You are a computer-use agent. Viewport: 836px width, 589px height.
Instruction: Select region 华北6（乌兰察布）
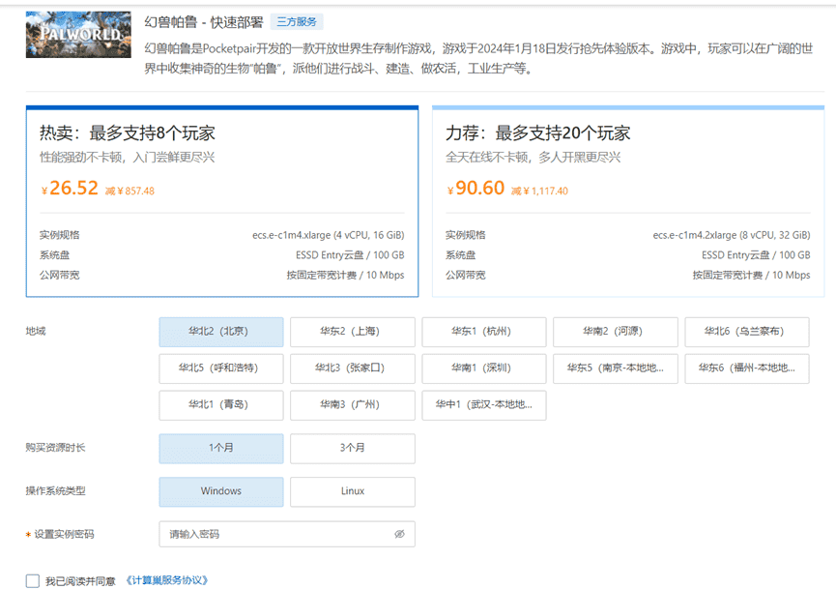pyautogui.click(x=747, y=332)
